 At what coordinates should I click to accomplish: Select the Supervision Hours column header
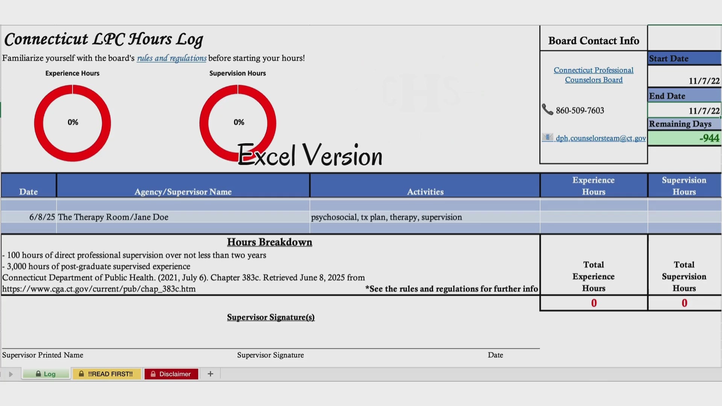(x=684, y=185)
